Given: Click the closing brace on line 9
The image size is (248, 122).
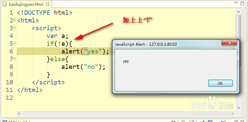Looking at the screenshot, I should point(49,75).
